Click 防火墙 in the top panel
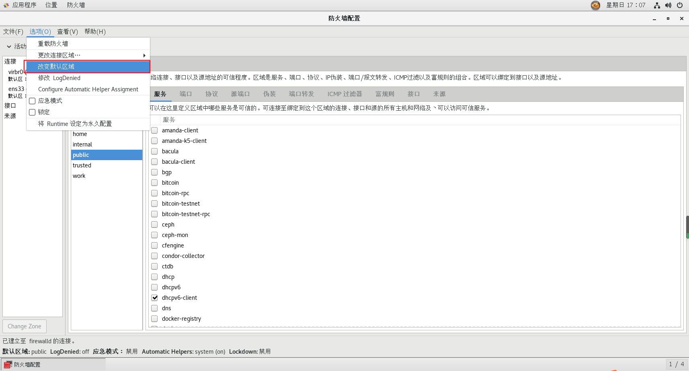Screen dimensions: 689x371 76,5
